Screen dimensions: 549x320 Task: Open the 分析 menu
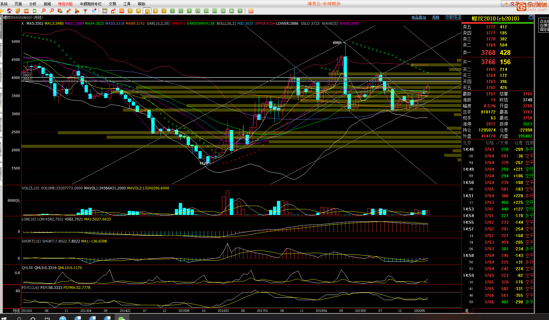33,4
